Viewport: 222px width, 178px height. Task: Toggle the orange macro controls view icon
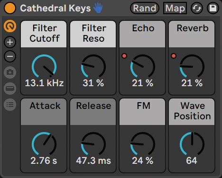pyautogui.click(x=10, y=26)
